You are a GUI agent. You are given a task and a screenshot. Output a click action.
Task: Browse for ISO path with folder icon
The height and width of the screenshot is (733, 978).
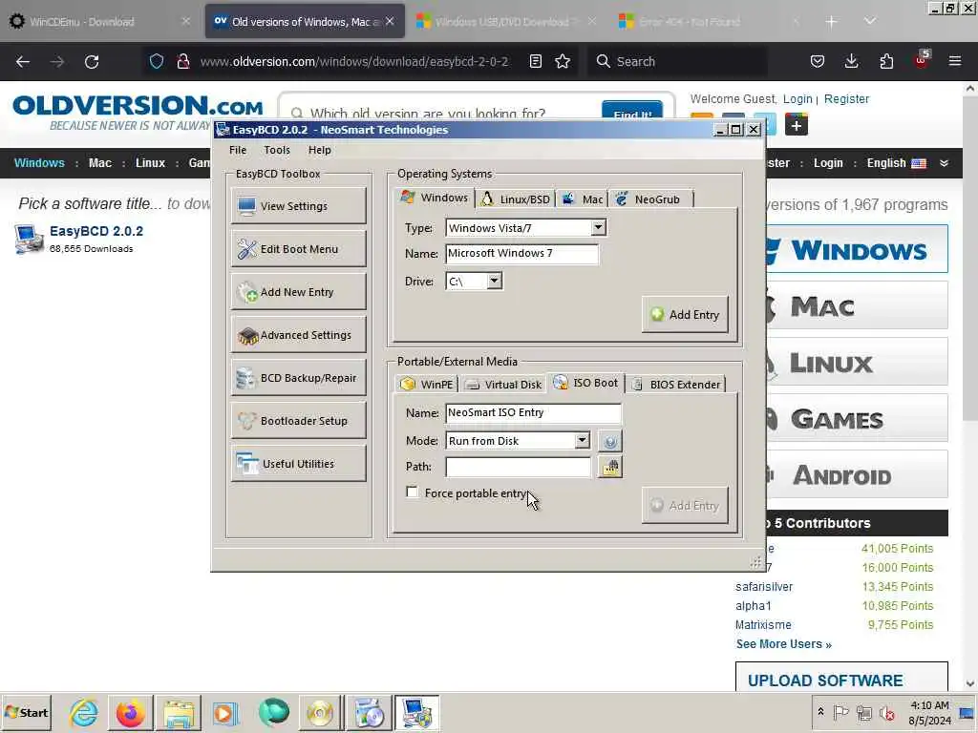point(610,467)
